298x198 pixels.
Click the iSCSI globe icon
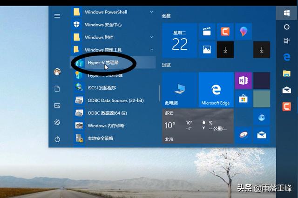pos(79,87)
